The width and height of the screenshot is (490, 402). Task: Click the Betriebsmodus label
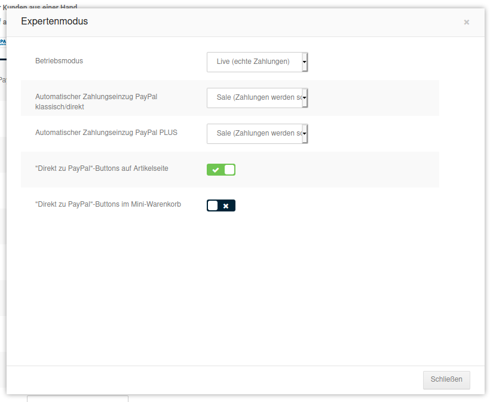coord(59,61)
